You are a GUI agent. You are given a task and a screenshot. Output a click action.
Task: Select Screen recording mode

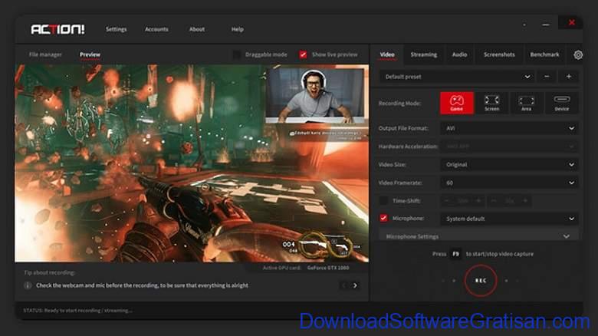[x=491, y=103]
